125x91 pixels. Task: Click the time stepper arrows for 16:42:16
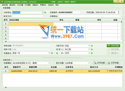(x=118, y=12)
